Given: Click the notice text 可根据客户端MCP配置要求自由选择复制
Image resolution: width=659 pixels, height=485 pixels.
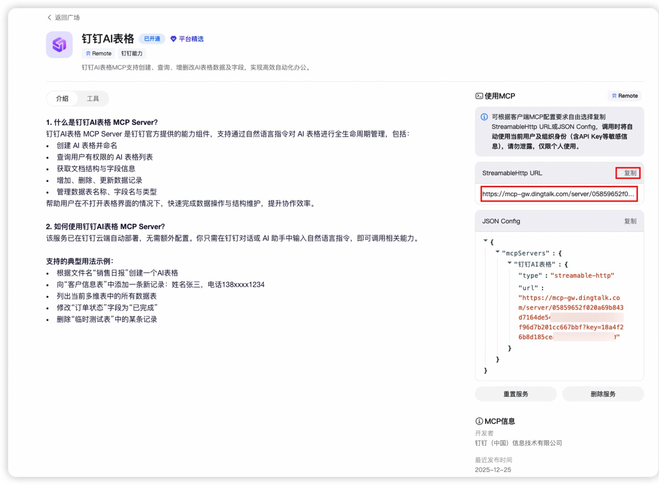Looking at the screenshot, I should [x=548, y=117].
